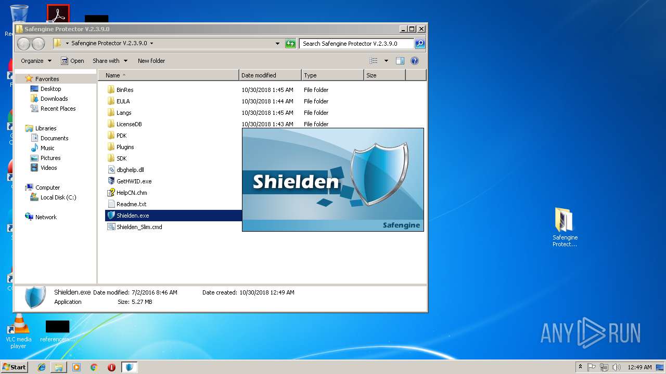Screen dimensions: 666x374
Task: Click the Open toolbar button
Action: click(x=72, y=61)
